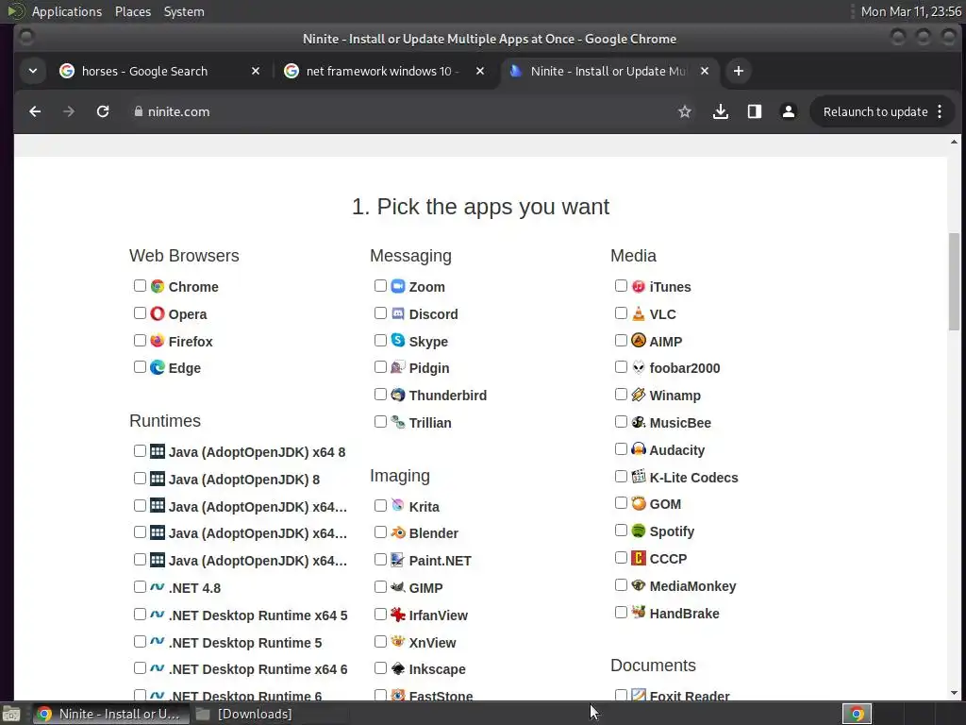Click the VLC cone icon
Image resolution: width=966 pixels, height=725 pixels.
pos(639,313)
